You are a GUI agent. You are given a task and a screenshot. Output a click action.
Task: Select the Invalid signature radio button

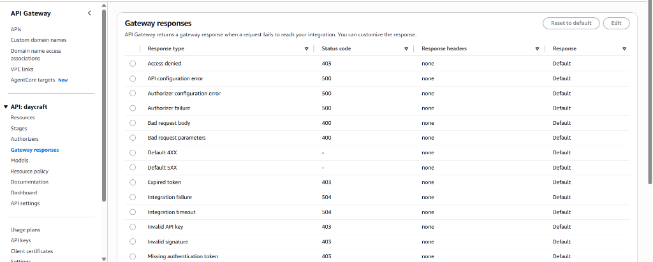pyautogui.click(x=133, y=242)
